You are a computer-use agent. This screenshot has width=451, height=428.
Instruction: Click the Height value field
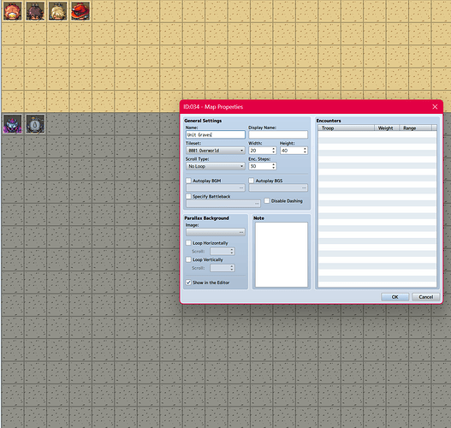tap(291, 151)
